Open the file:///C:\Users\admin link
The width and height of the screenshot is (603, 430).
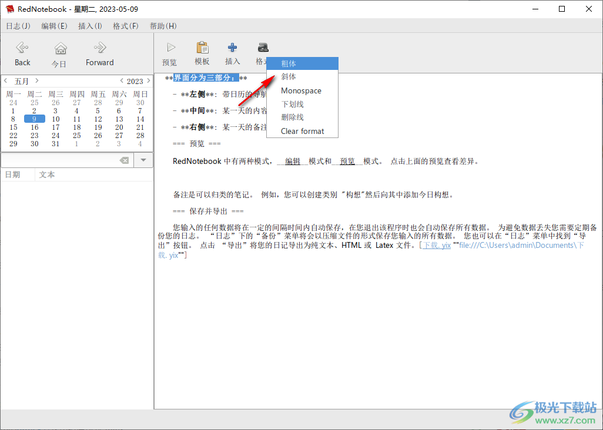(521, 245)
